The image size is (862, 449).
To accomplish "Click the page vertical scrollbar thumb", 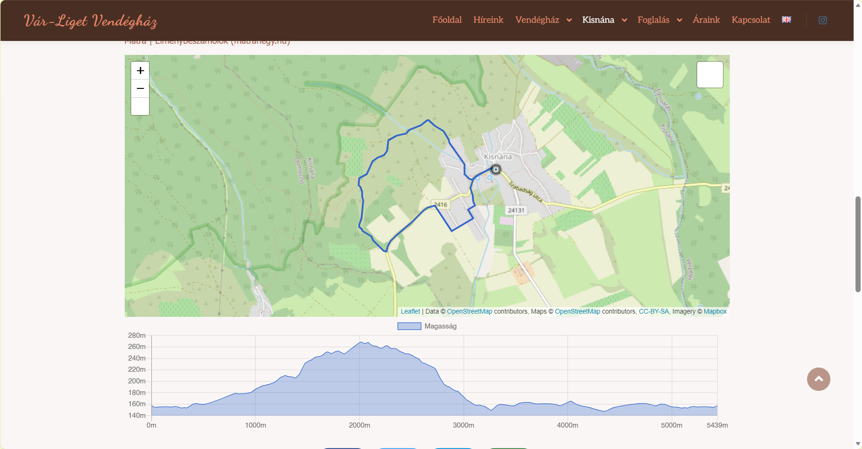I will click(x=858, y=244).
